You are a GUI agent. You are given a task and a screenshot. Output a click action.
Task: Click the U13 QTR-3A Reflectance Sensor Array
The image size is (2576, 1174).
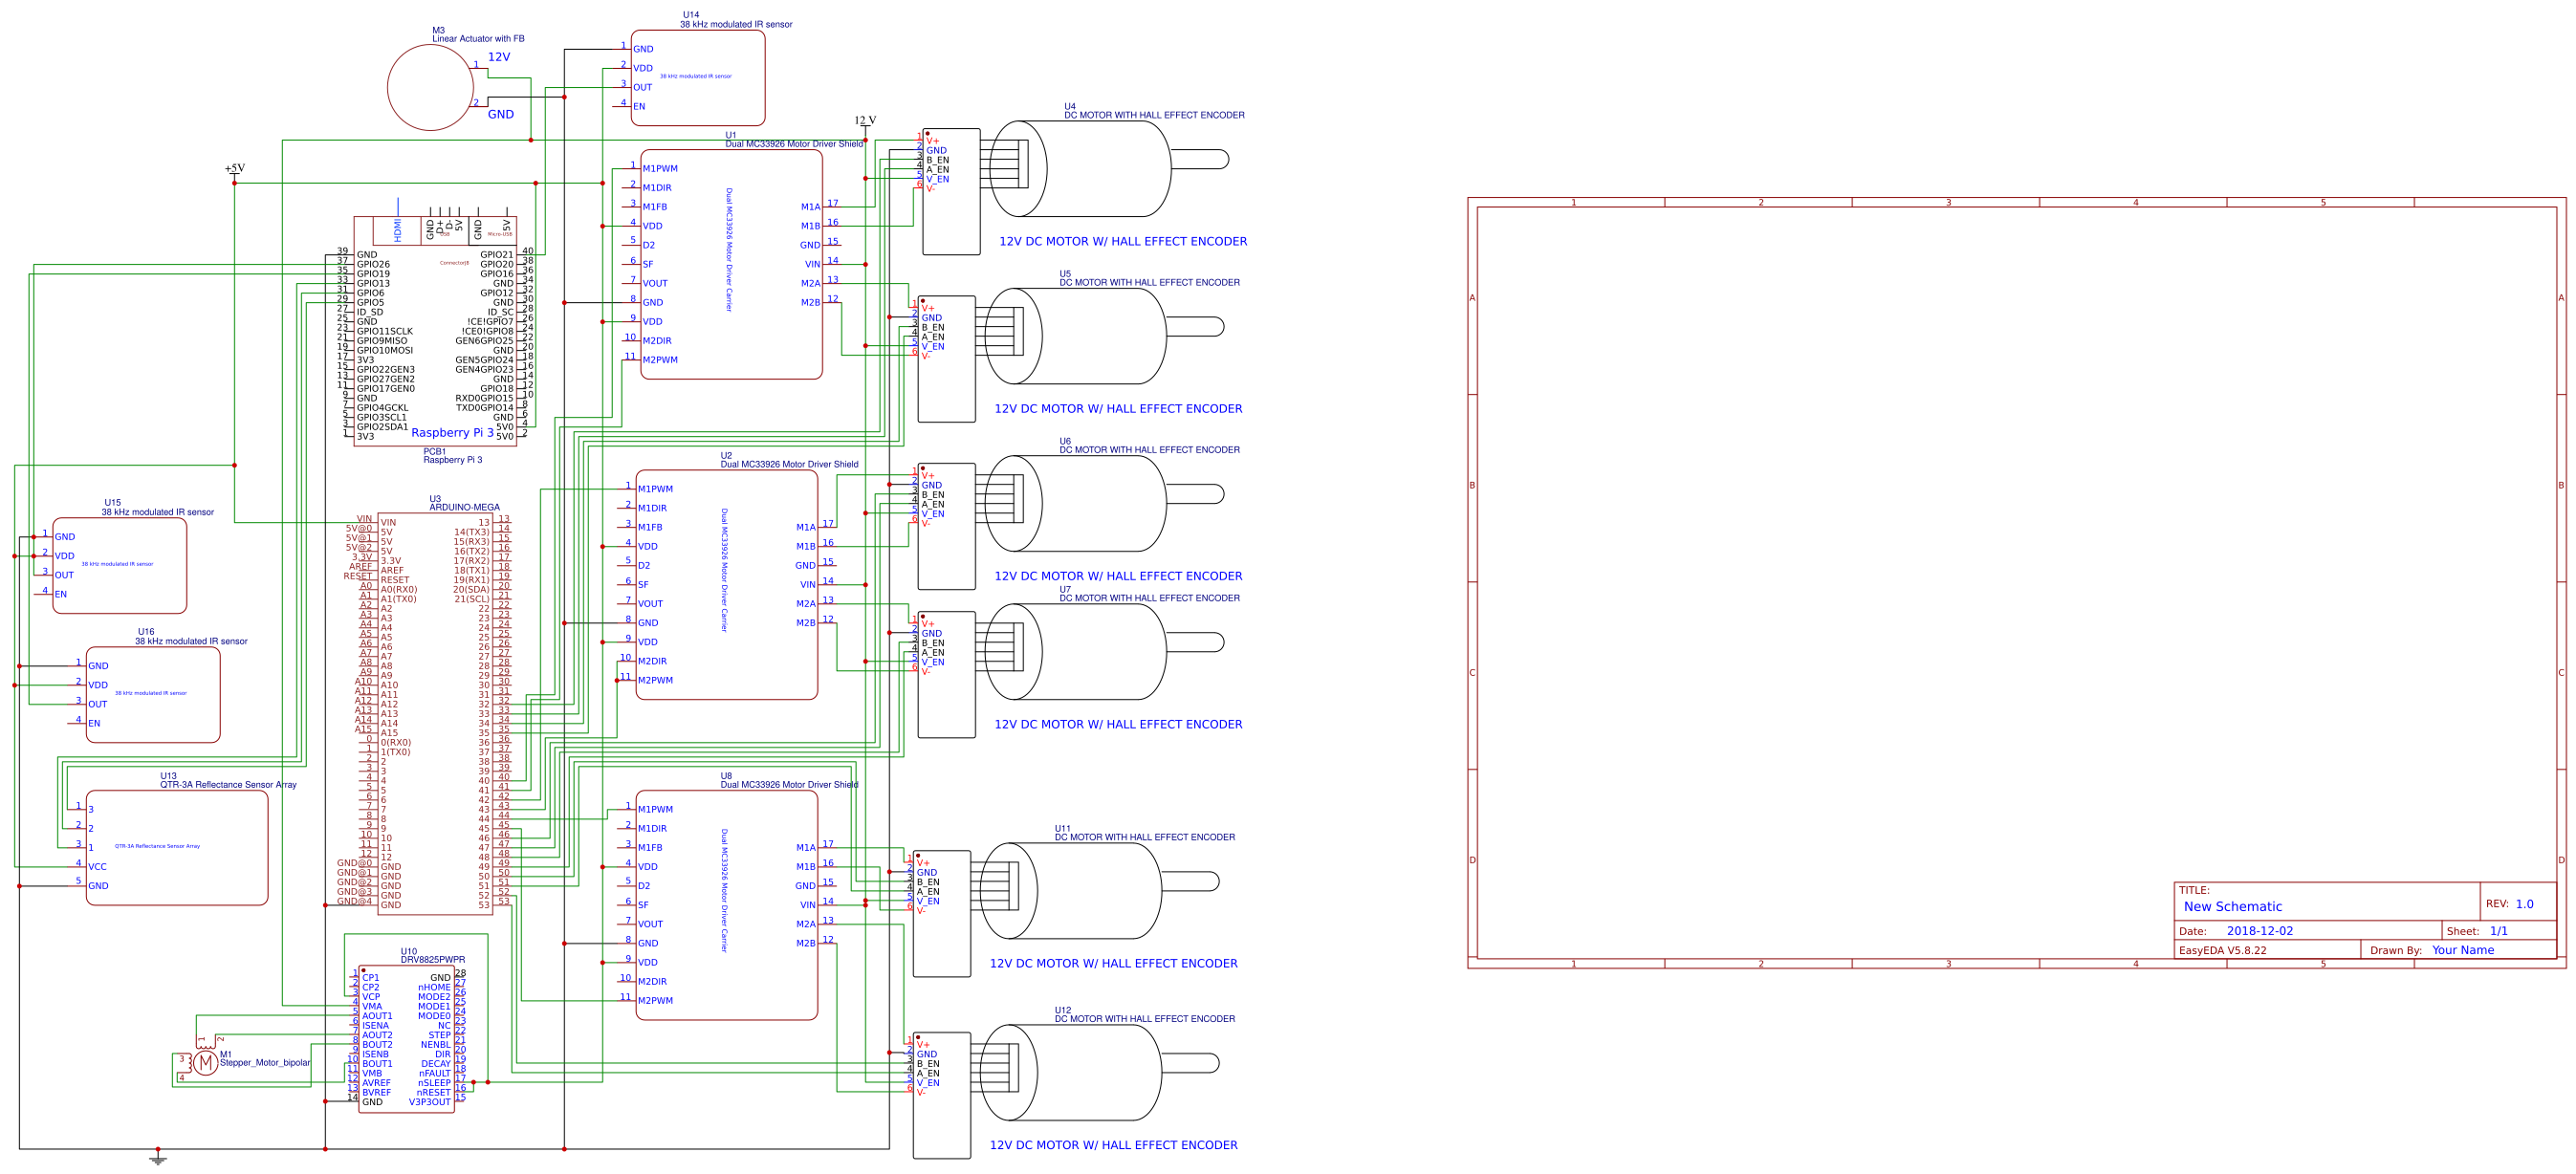point(176,847)
